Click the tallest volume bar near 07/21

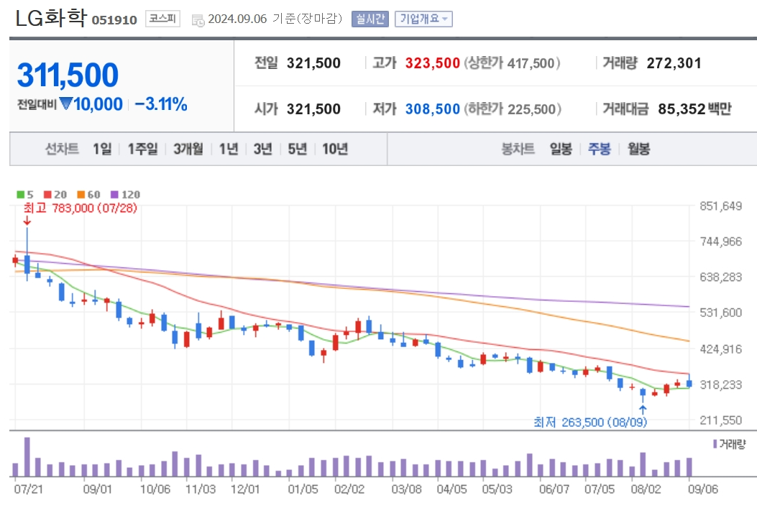pyautogui.click(x=27, y=457)
